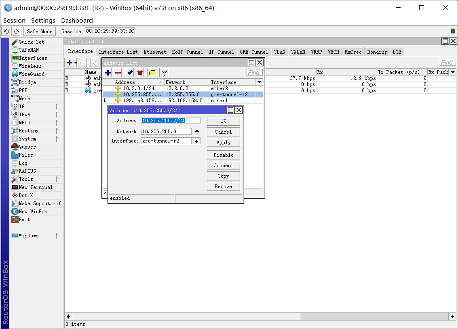Click Apply in Address dialog
Image resolution: width=458 pixels, height=329 pixels.
pyautogui.click(x=224, y=142)
